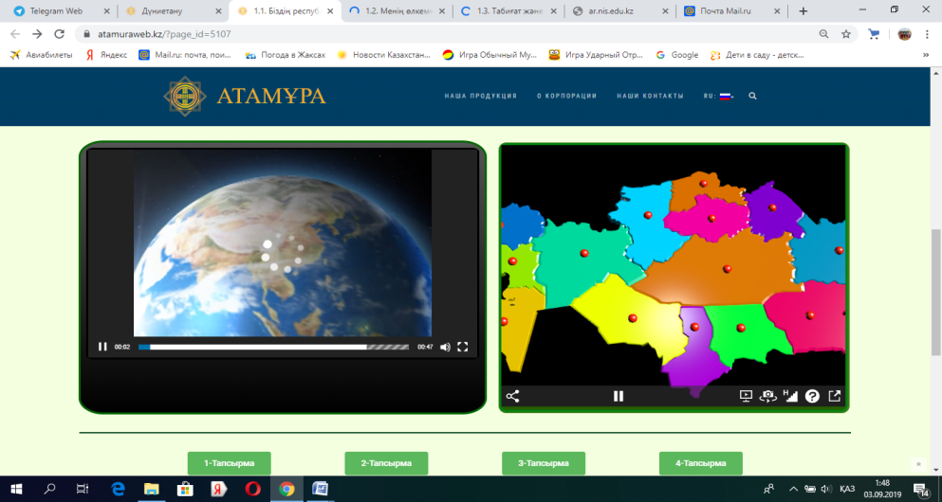Open system volume control in tray

click(827, 489)
